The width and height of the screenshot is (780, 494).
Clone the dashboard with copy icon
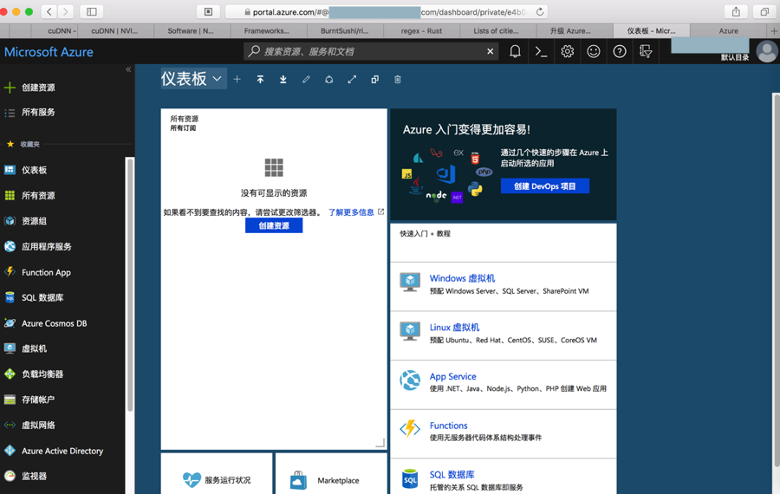[x=374, y=79]
